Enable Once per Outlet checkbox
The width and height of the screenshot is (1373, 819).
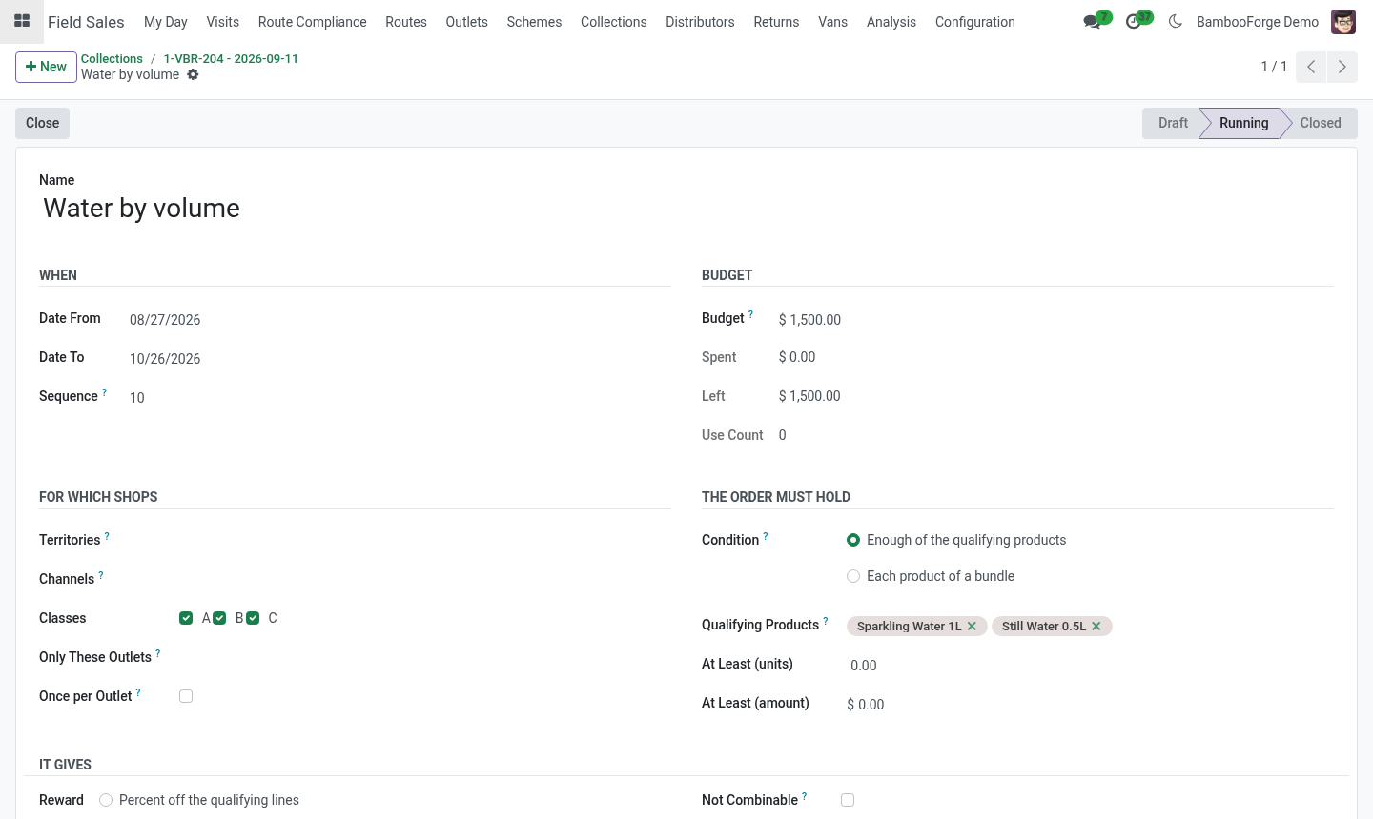tap(186, 696)
